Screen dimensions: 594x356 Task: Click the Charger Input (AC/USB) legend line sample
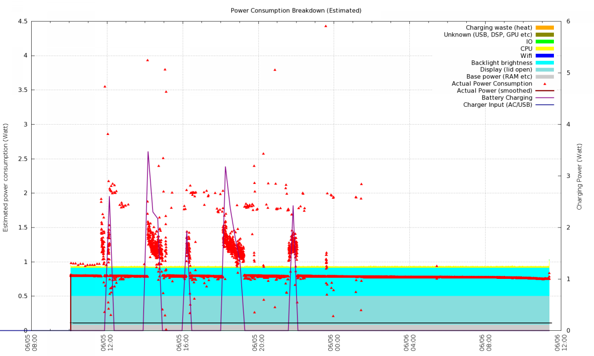click(544, 105)
